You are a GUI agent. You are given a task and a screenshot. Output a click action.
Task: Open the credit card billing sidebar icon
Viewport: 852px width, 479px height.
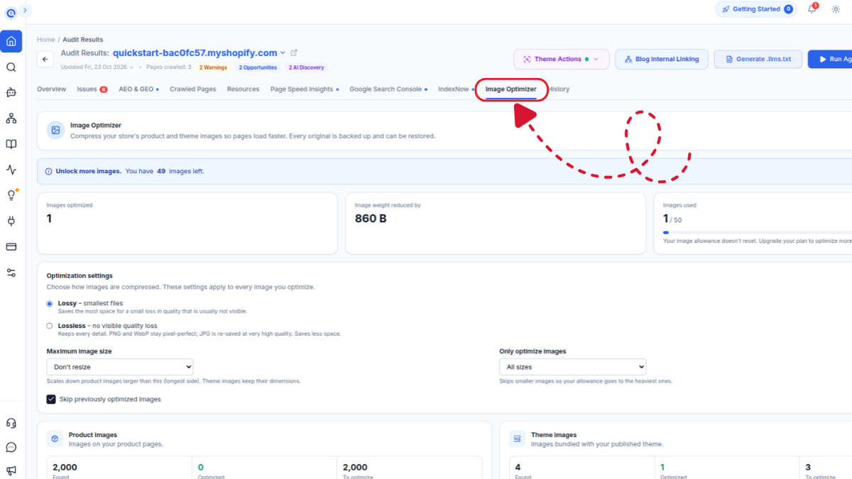(x=11, y=246)
